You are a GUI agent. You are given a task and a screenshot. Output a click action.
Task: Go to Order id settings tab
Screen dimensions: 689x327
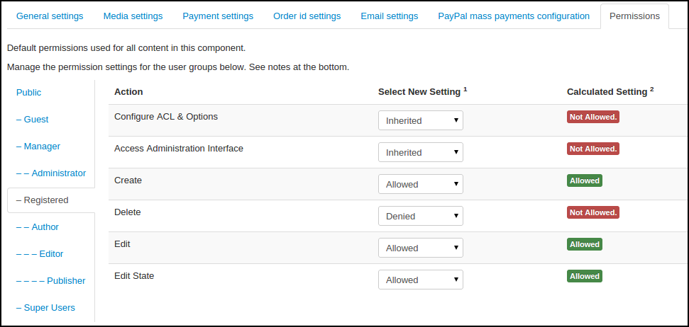pyautogui.click(x=307, y=16)
